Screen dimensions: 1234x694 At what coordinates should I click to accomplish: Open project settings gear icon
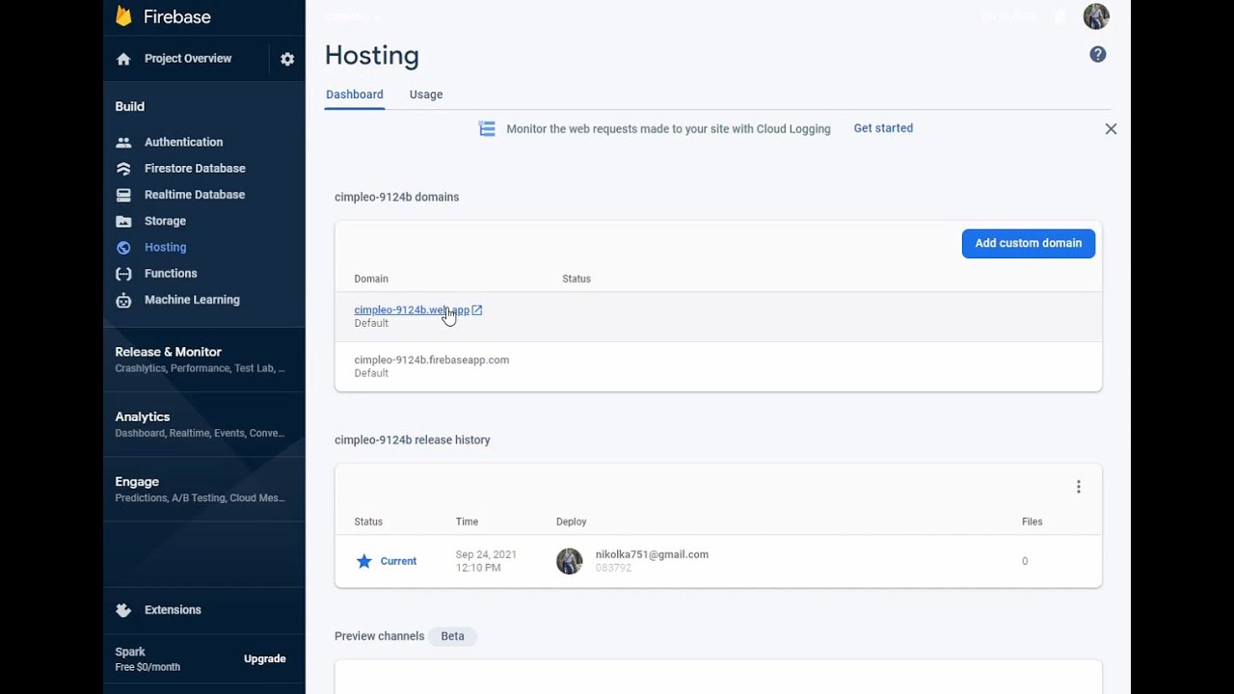click(x=287, y=59)
